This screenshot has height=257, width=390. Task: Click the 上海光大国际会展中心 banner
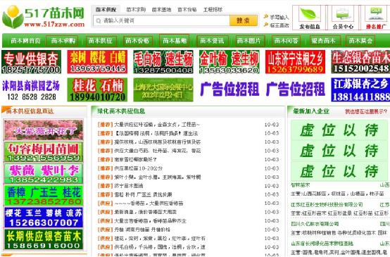point(163,90)
